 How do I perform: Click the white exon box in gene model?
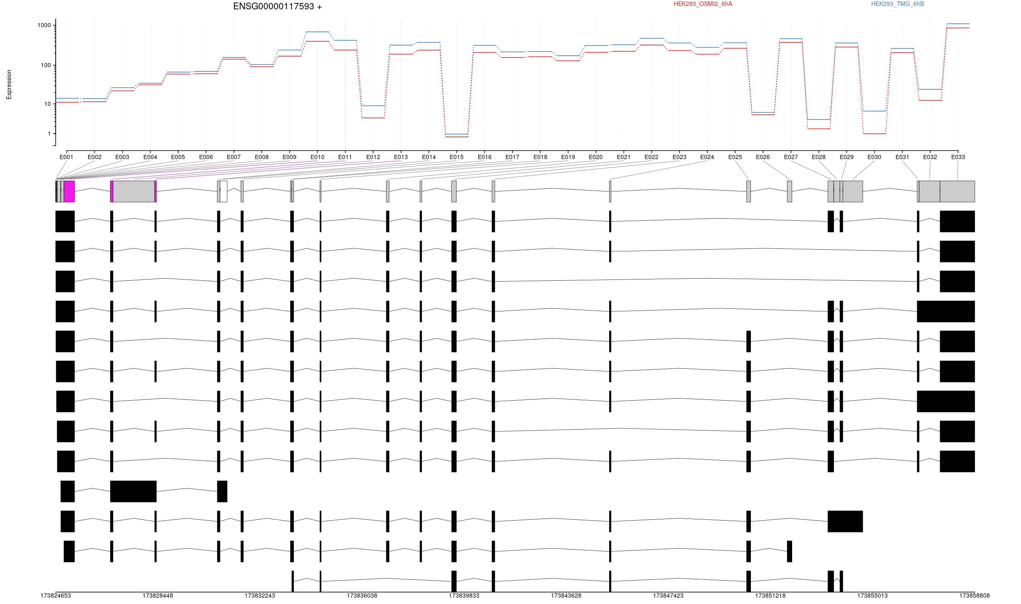(224, 191)
